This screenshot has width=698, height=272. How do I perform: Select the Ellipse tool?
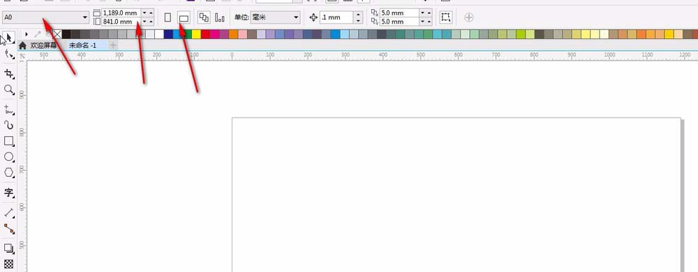click(x=9, y=157)
